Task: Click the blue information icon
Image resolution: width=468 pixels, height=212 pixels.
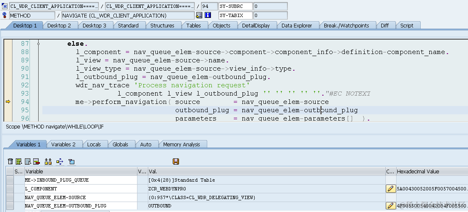Action: point(208,15)
